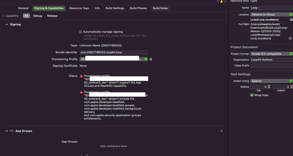Screen dimensions: 293x156
Task: Uncheck the Wrap lines checkbox
Action: (252, 95)
